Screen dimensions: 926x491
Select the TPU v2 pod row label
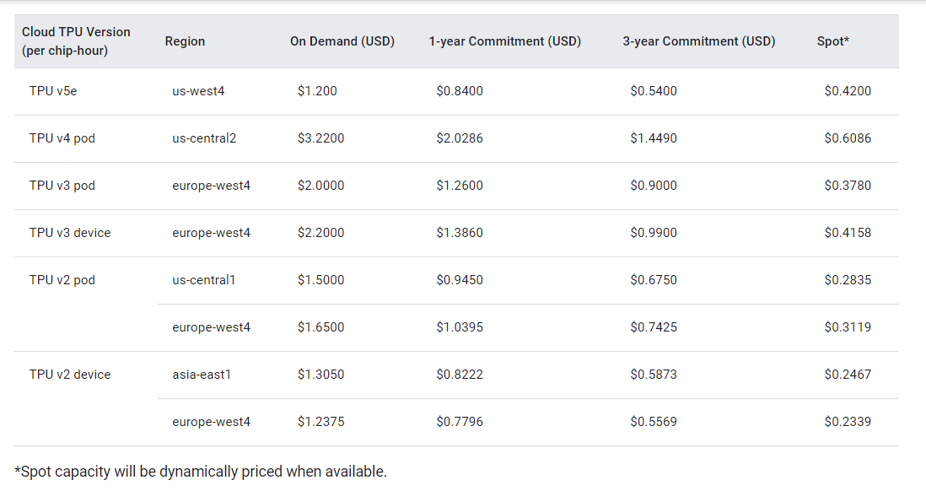click(x=62, y=280)
